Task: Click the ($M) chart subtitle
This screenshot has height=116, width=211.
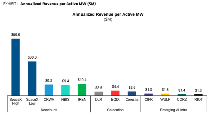Action: 108,19
